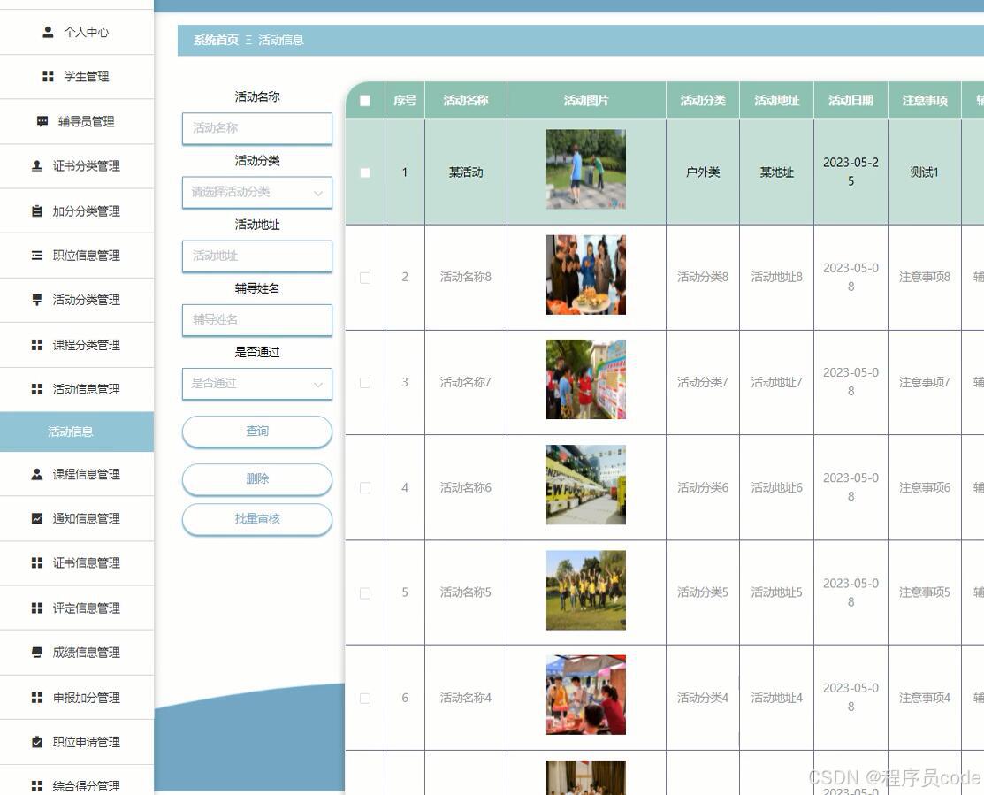Check the box for row 某活动
984x795 pixels.
click(364, 172)
